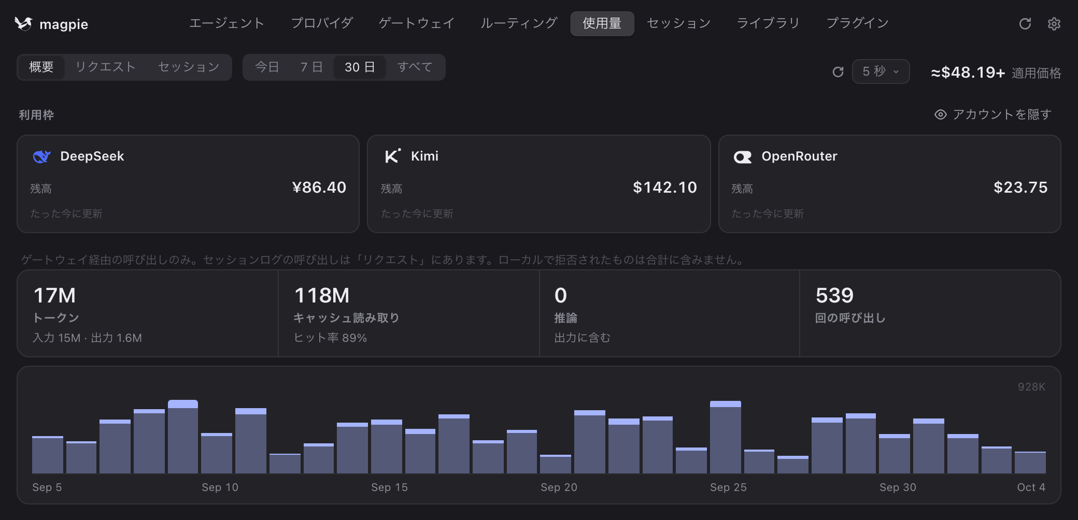This screenshot has width=1078, height=520.
Task: Click refresh icon beside the 5 秒 dropdown
Action: pyautogui.click(x=838, y=72)
